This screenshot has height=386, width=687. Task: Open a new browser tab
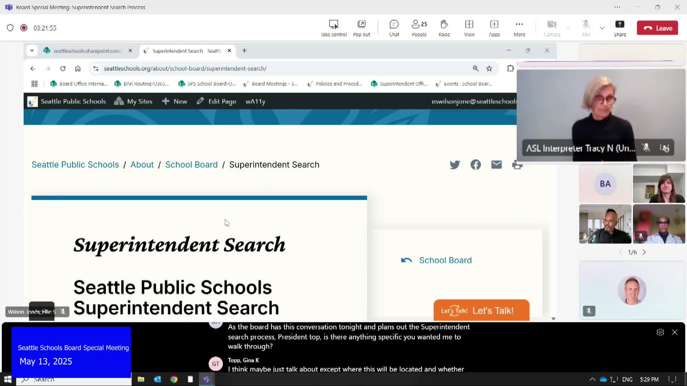(244, 51)
